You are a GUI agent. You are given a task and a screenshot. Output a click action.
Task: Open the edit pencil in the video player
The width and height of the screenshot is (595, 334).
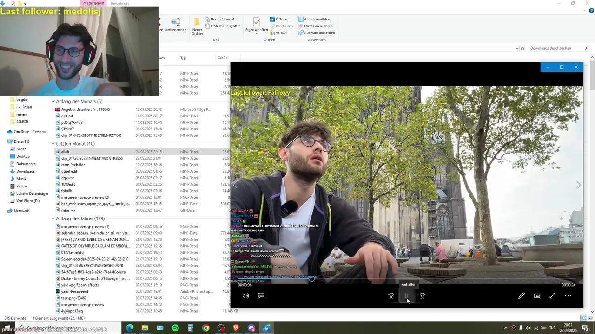point(522,295)
